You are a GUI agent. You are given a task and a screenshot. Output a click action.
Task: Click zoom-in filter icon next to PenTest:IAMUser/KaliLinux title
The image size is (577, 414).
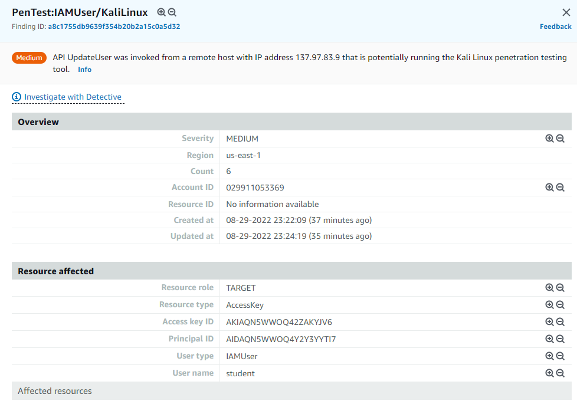161,12
